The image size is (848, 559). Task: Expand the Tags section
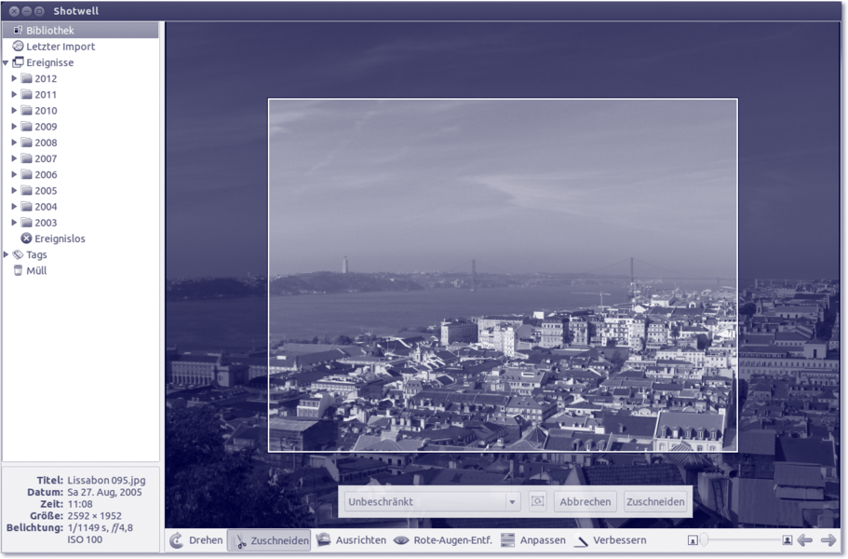[x=7, y=255]
